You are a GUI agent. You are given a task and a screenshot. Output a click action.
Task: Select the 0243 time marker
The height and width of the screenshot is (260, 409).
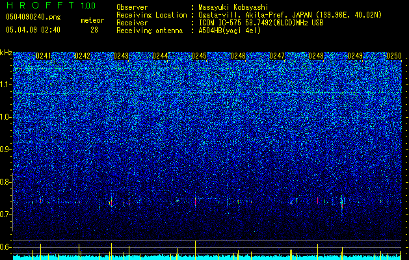(x=122, y=56)
